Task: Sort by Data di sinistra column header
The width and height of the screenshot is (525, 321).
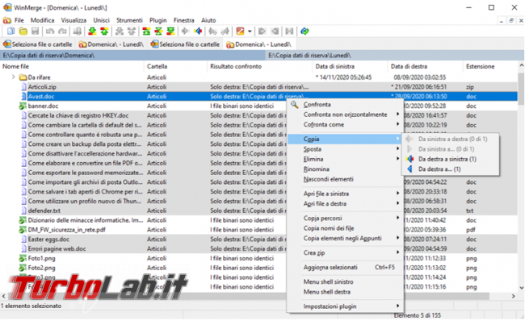Action: [x=351, y=67]
